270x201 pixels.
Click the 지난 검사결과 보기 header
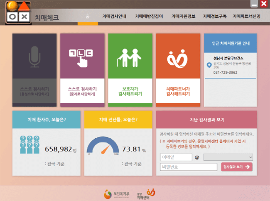point(206,120)
